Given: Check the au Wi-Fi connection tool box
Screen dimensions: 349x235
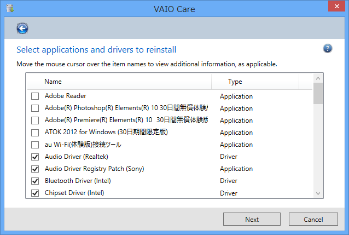Looking at the screenshot, I should coord(35,145).
